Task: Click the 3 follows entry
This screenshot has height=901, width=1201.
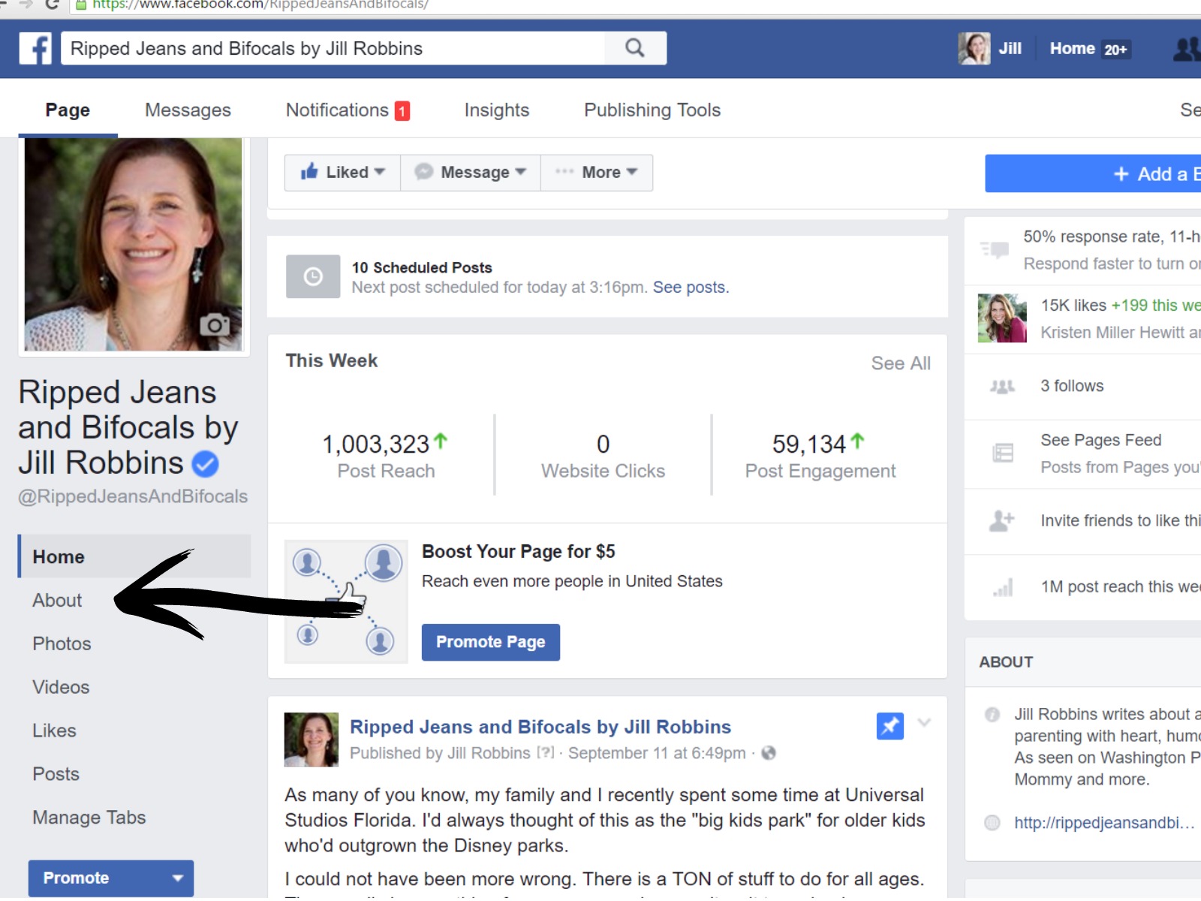Action: point(1072,386)
